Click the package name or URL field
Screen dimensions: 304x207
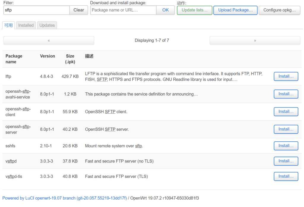pos(123,10)
